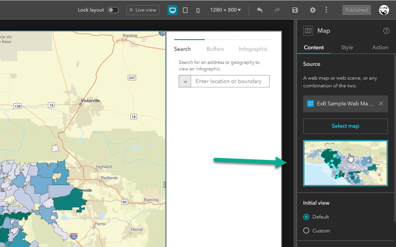This screenshot has height=247, width=396.
Task: Switch to phone view mode
Action: (x=198, y=10)
